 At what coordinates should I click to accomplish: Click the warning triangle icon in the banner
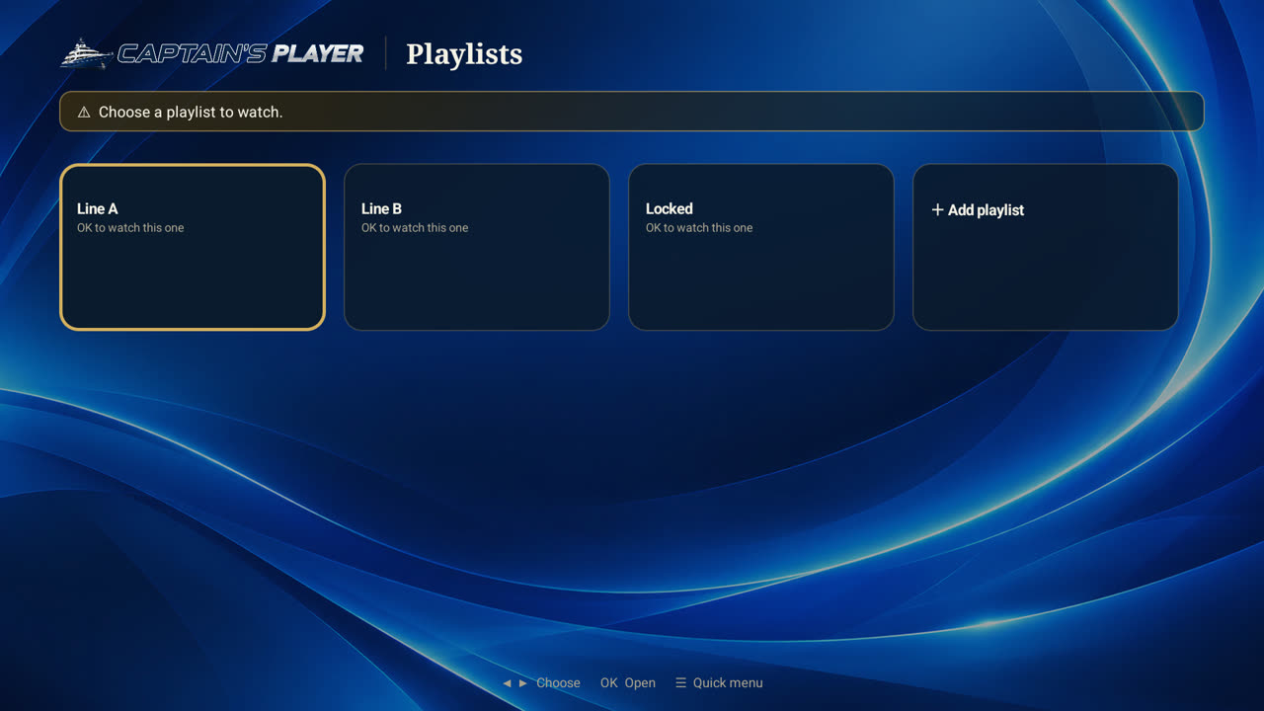pos(84,113)
